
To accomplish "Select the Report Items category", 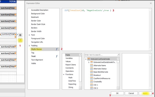I will 70,65.
